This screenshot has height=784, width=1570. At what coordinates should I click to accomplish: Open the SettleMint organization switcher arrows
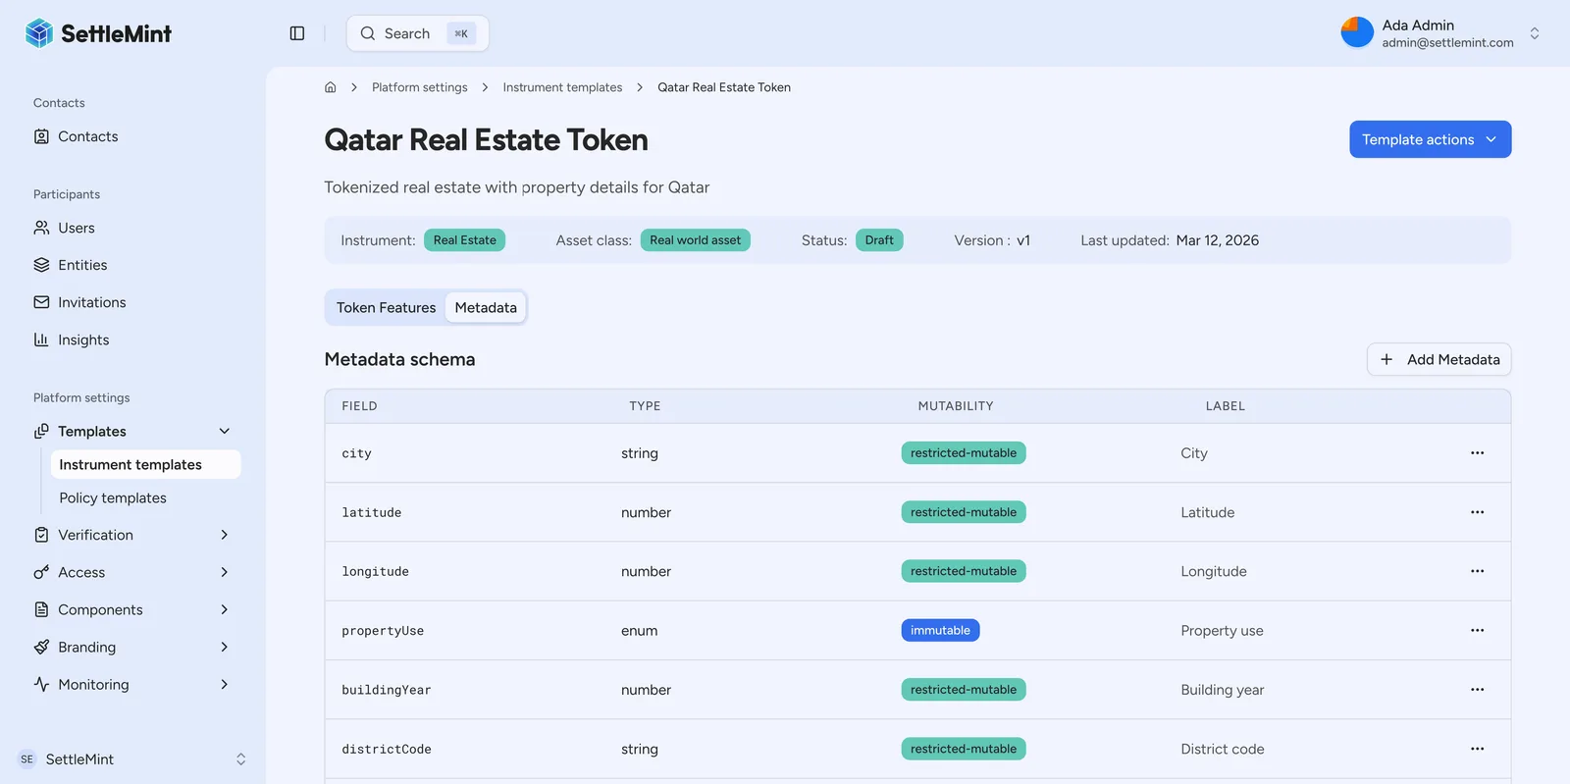tap(240, 759)
